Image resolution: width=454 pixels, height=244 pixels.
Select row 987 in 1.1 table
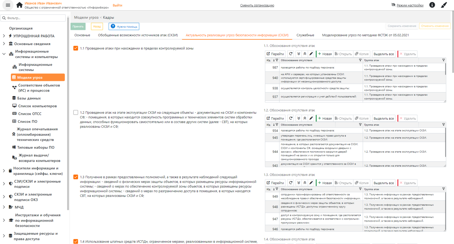(355, 67)
